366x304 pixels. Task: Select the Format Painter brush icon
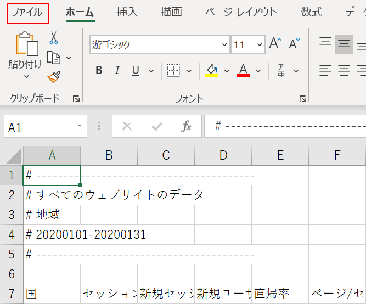pos(54,77)
